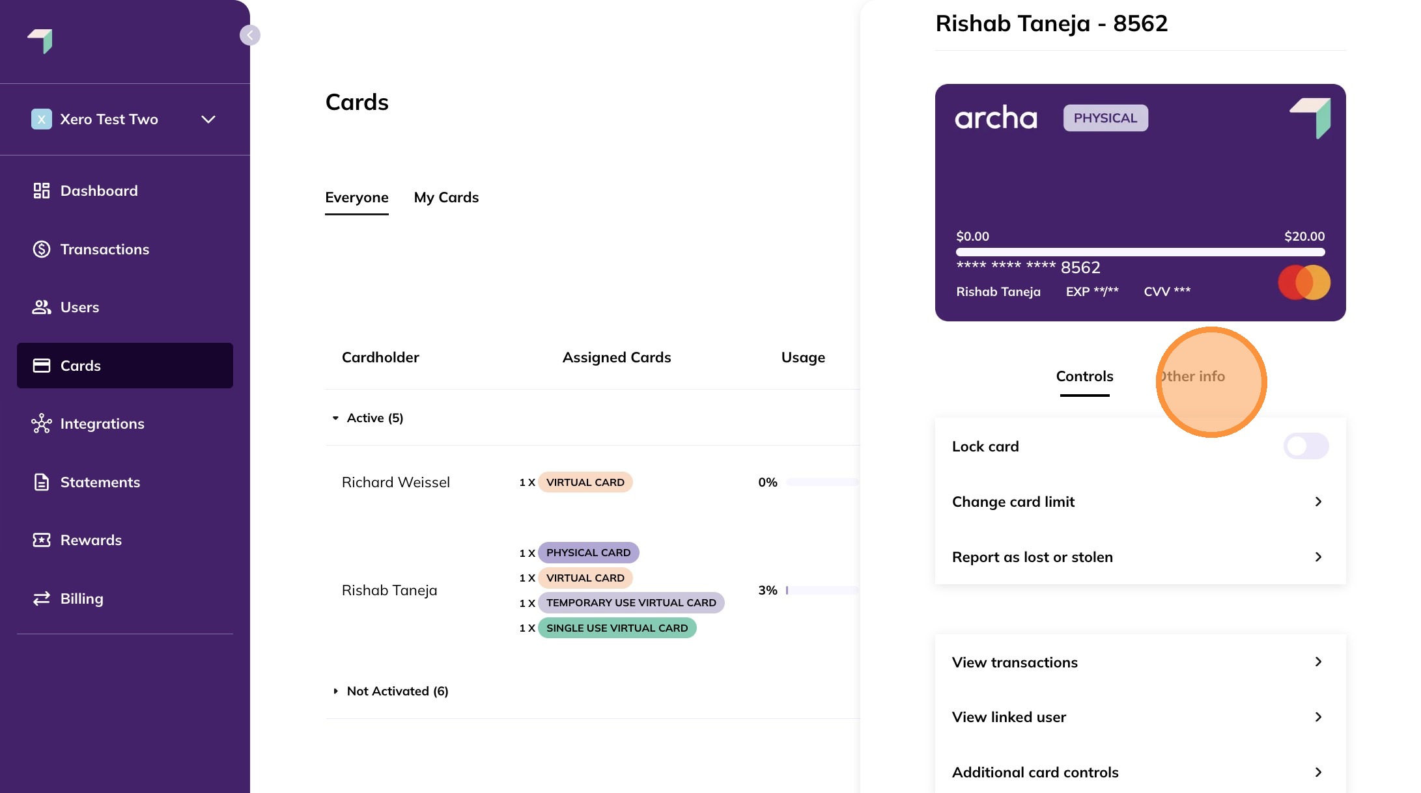Open the Other info tab

coord(1192,377)
